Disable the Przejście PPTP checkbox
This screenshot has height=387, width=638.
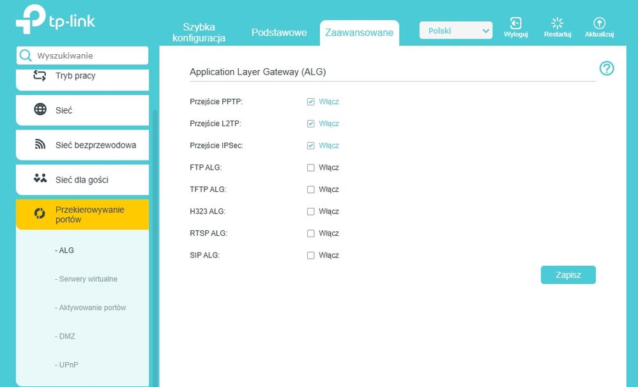tap(311, 101)
